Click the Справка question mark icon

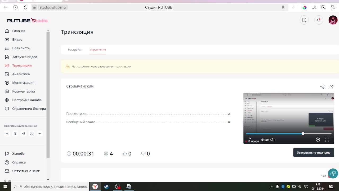click(x=7, y=162)
